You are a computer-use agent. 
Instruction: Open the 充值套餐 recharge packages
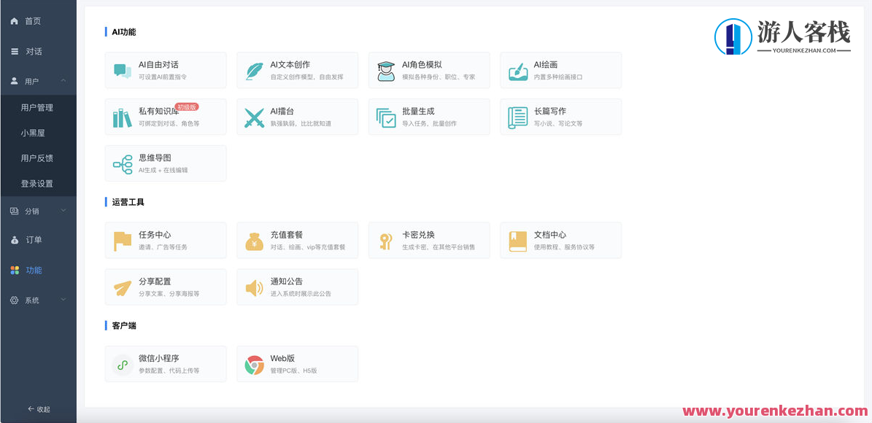click(296, 240)
